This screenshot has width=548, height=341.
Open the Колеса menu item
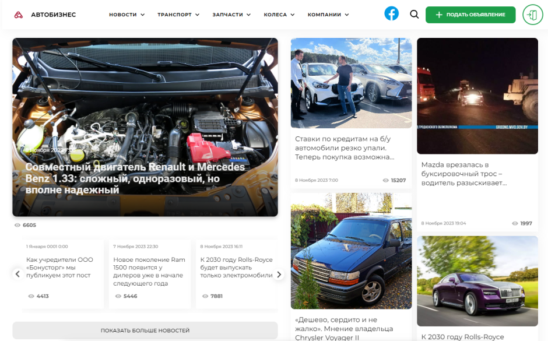(x=279, y=15)
